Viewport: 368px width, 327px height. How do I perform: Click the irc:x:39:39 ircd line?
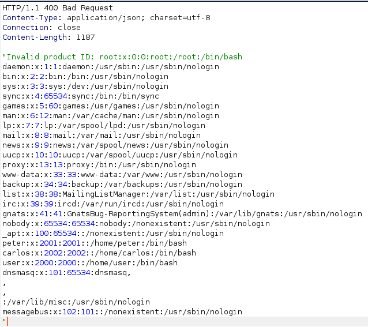pos(113,204)
